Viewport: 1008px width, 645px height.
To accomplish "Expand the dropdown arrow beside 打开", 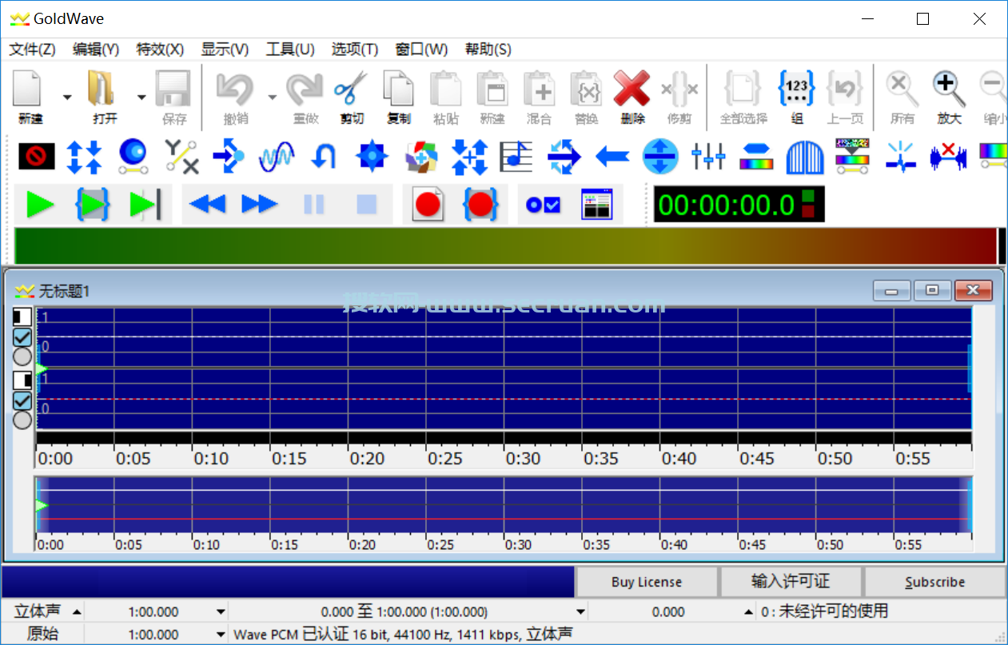I will [141, 98].
